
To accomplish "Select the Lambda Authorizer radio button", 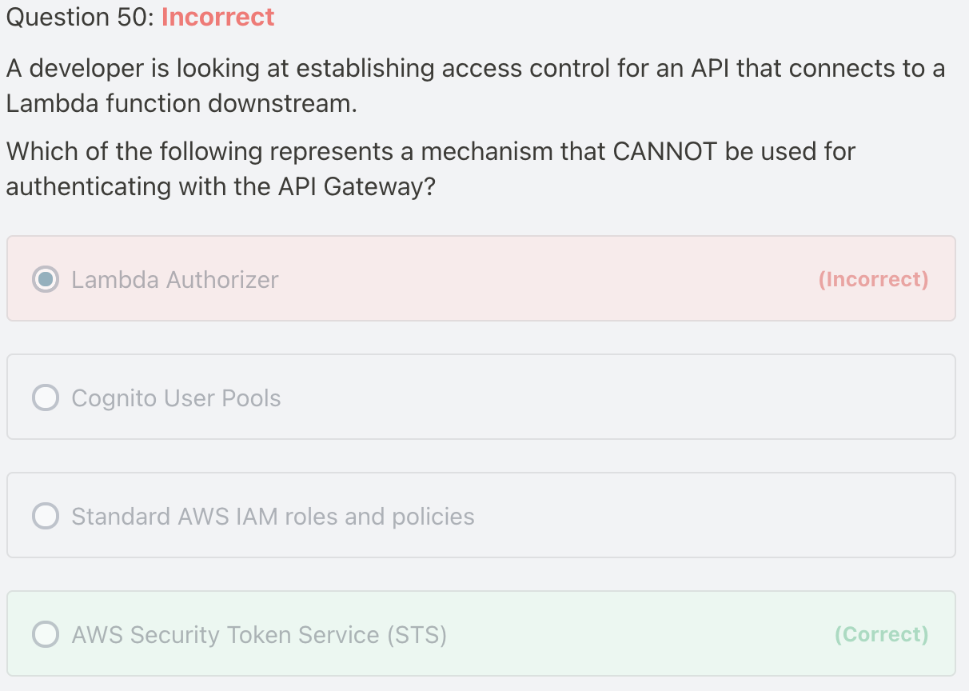I will coord(46,279).
